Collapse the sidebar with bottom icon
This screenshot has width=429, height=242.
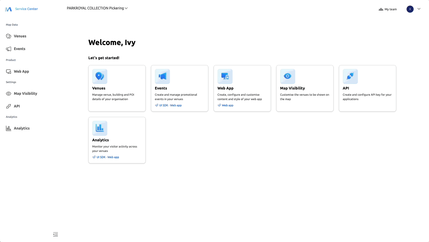click(x=56, y=234)
